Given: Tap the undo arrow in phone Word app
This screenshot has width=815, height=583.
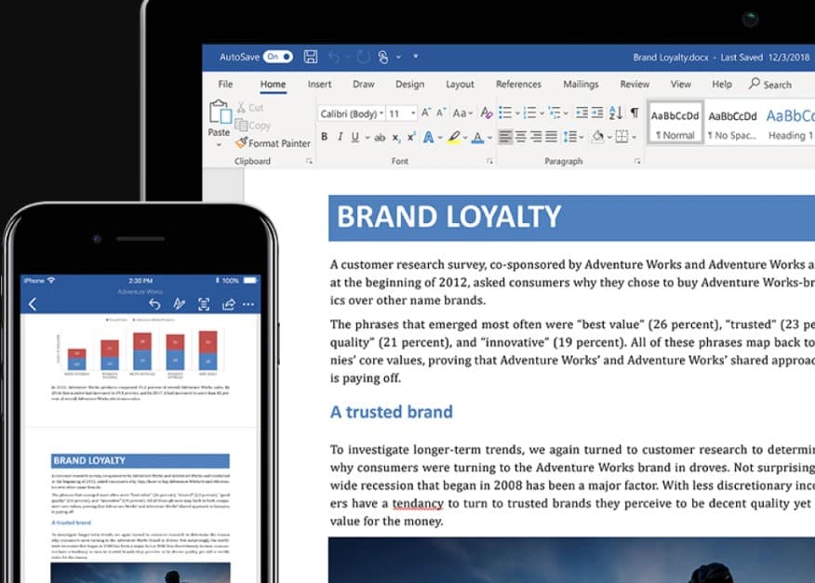Looking at the screenshot, I should 154,304.
